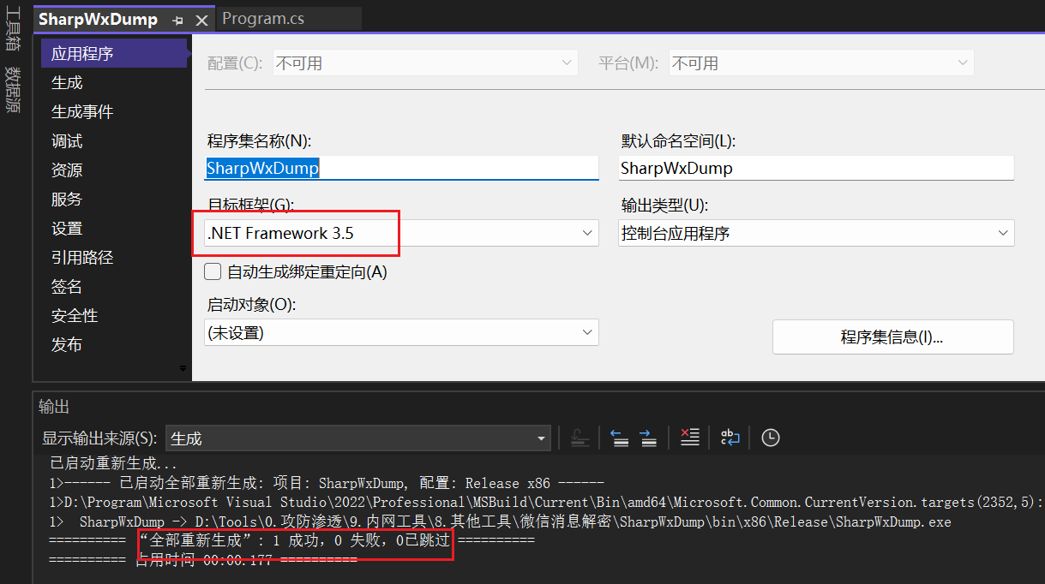
Task: Click the 默认命名空间 input field
Action: [816, 168]
